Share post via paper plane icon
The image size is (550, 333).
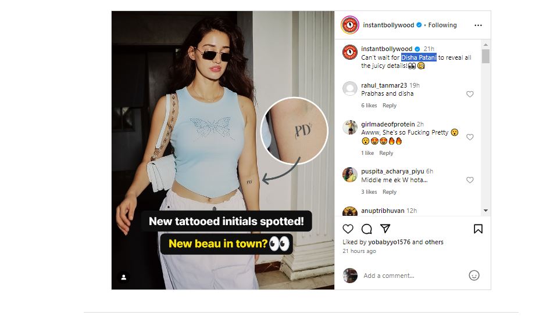click(x=385, y=229)
